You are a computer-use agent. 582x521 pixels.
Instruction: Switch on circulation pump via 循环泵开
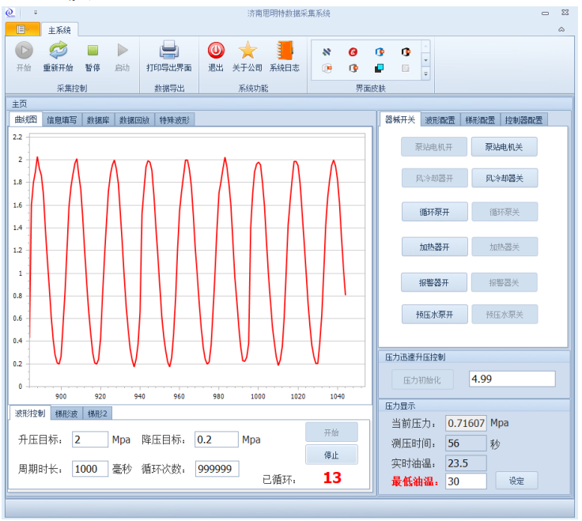(434, 211)
